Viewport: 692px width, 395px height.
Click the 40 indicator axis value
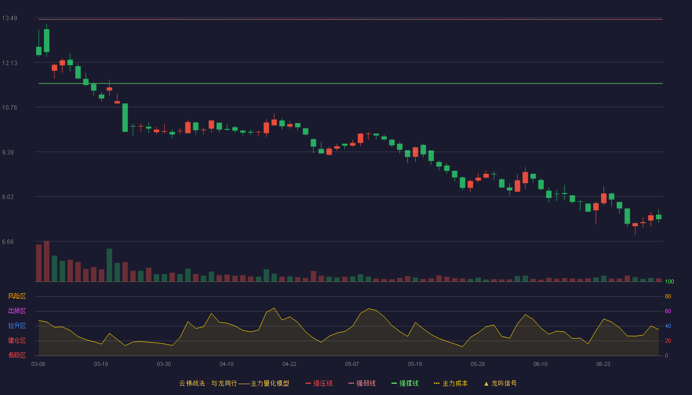point(668,326)
